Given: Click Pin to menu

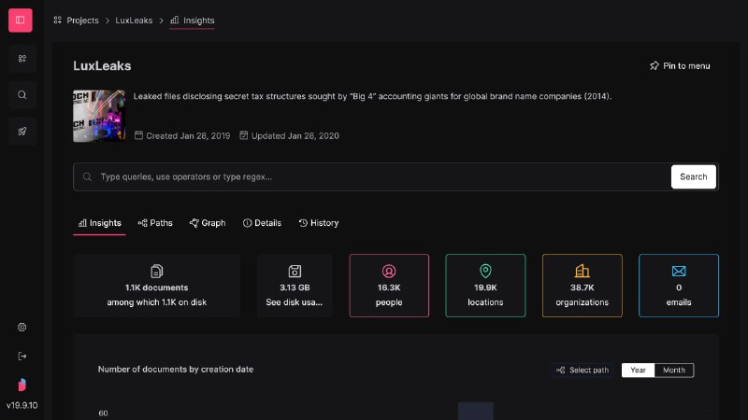Looking at the screenshot, I should coord(680,65).
